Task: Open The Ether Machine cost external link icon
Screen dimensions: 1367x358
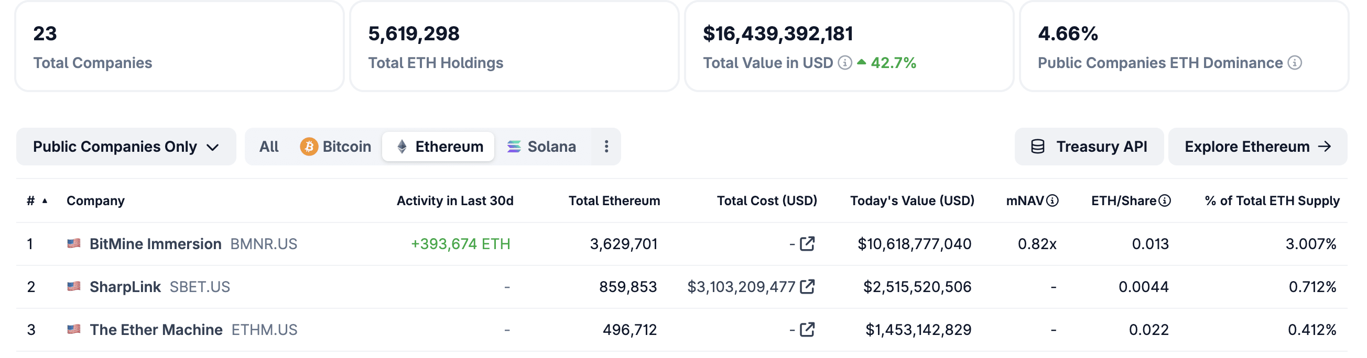Action: [x=807, y=329]
